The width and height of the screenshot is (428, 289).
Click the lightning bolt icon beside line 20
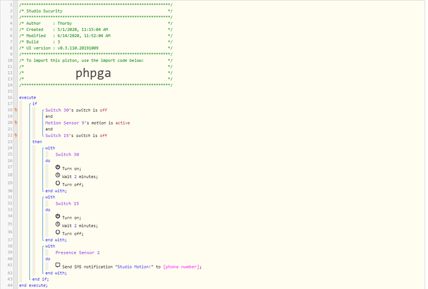[x=16, y=123]
